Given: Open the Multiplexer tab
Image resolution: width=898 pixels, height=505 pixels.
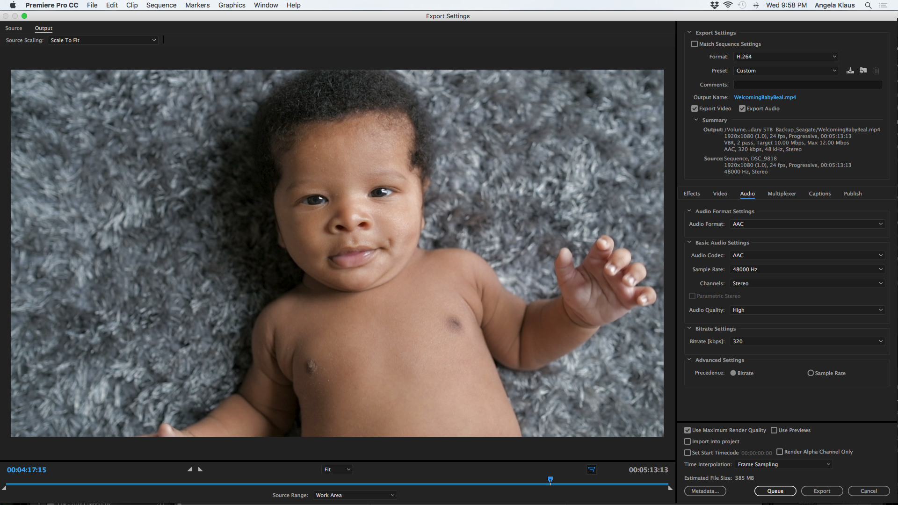Looking at the screenshot, I should point(782,194).
